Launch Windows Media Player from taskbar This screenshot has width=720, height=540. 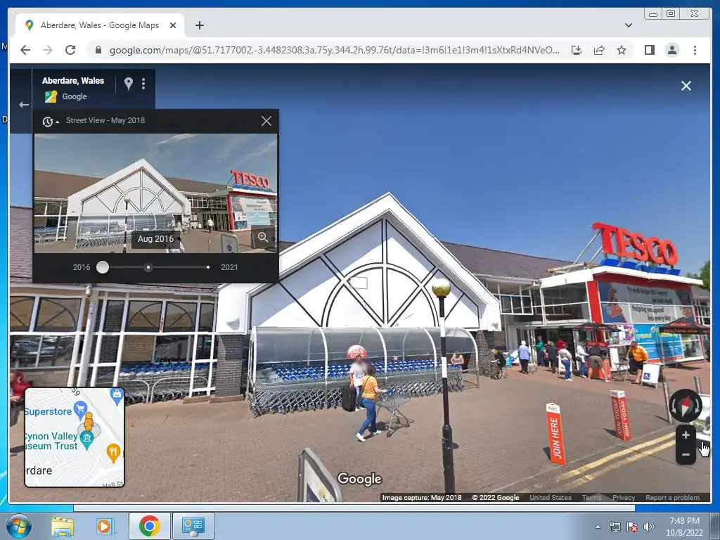pyautogui.click(x=104, y=526)
